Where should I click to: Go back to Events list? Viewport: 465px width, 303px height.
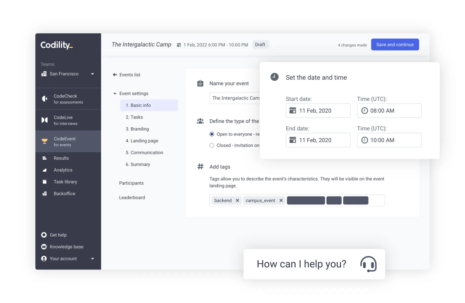126,75
